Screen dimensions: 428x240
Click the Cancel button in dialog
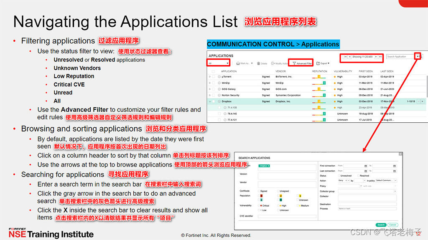(x=393, y=225)
